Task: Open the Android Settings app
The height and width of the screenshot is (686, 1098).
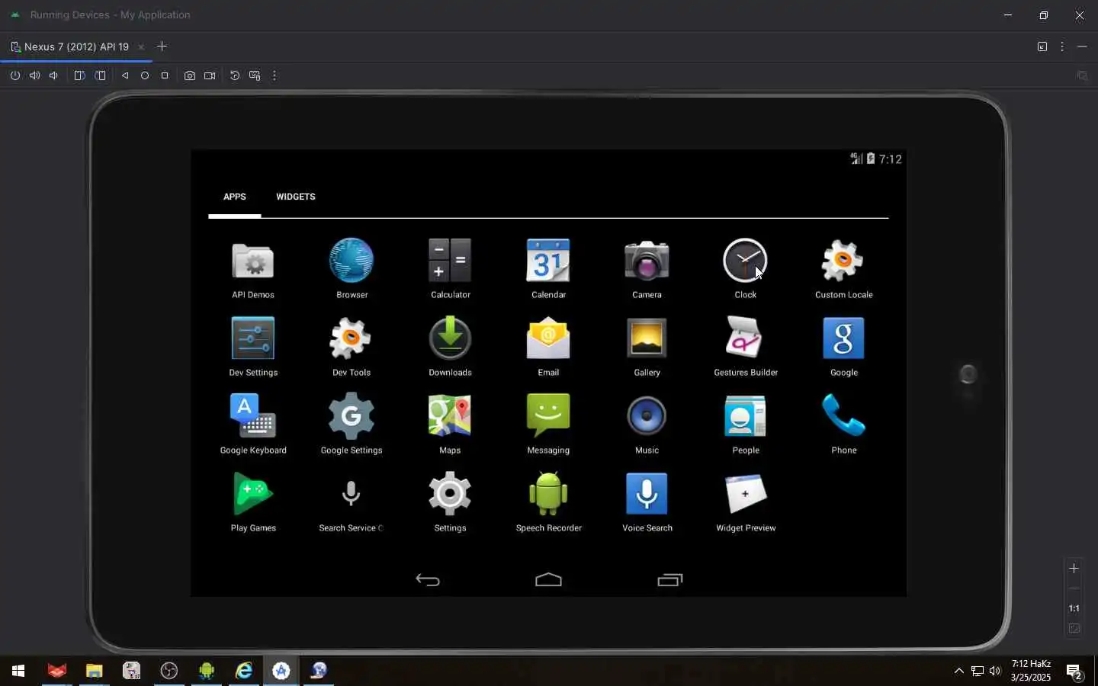Action: (450, 502)
